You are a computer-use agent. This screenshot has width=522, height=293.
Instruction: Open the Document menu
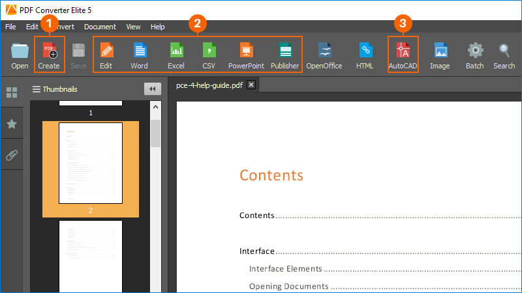100,27
